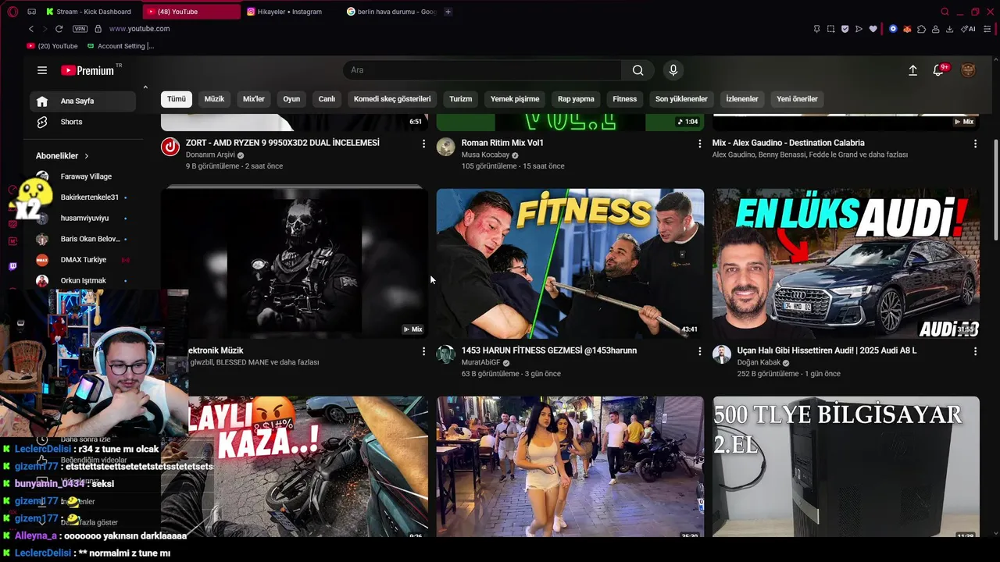This screenshot has height=562, width=1000.
Task: Select the Tümü filter chip
Action: pos(177,99)
